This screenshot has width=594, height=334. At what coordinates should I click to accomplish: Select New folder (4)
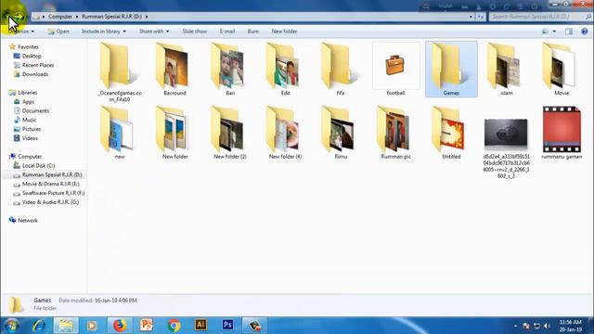pyautogui.click(x=285, y=133)
